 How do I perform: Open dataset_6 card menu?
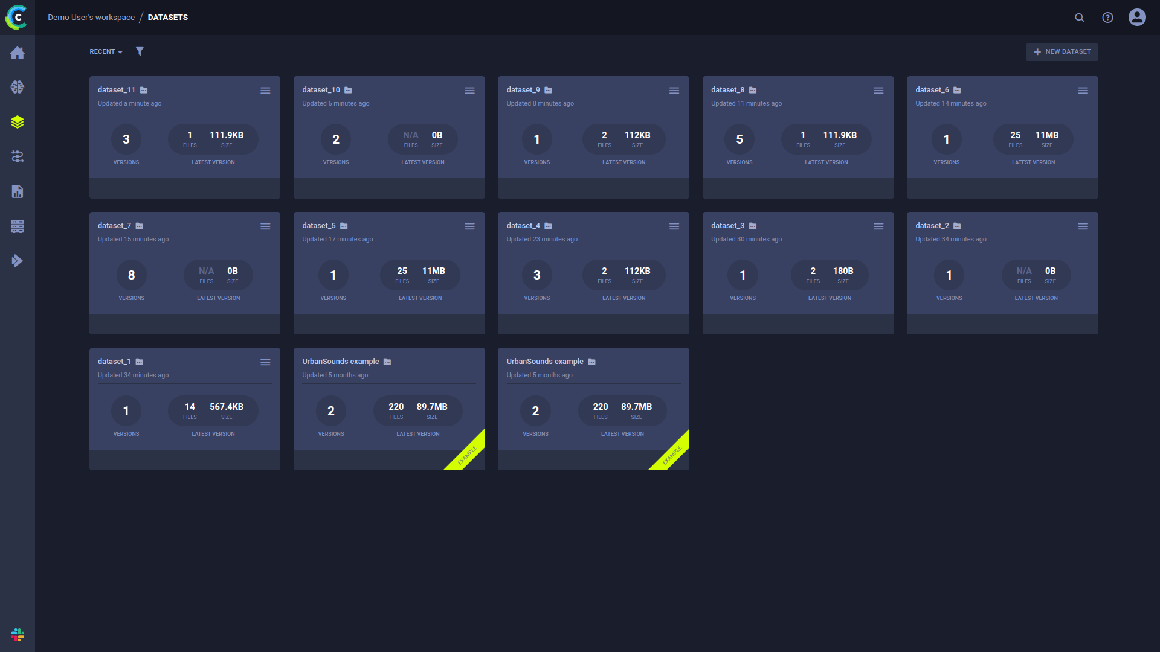(1083, 90)
